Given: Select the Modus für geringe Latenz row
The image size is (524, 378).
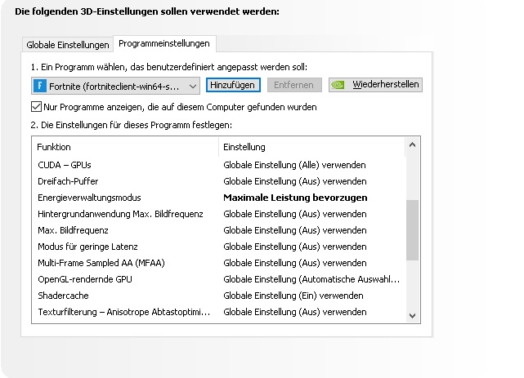Looking at the screenshot, I should coord(218,247).
